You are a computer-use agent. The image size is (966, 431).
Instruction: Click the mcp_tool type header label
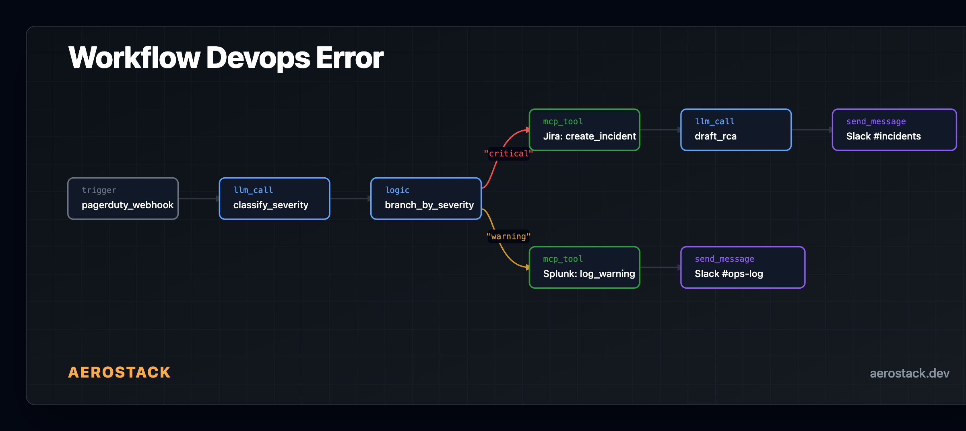562,121
